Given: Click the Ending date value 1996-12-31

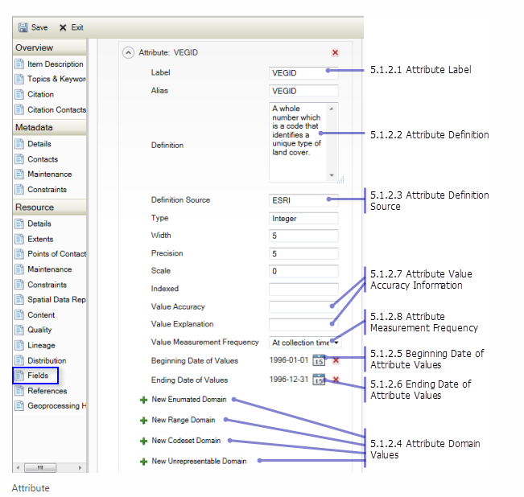Looking at the screenshot, I should tap(289, 380).
